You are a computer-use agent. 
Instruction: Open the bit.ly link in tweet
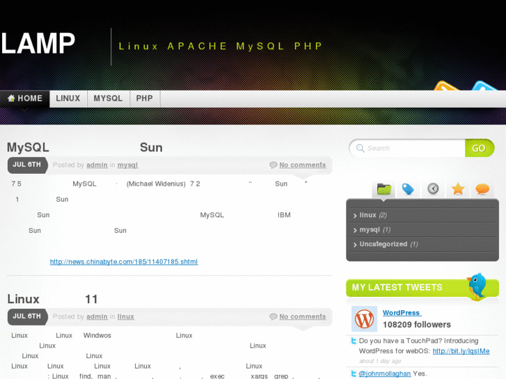(x=461, y=351)
